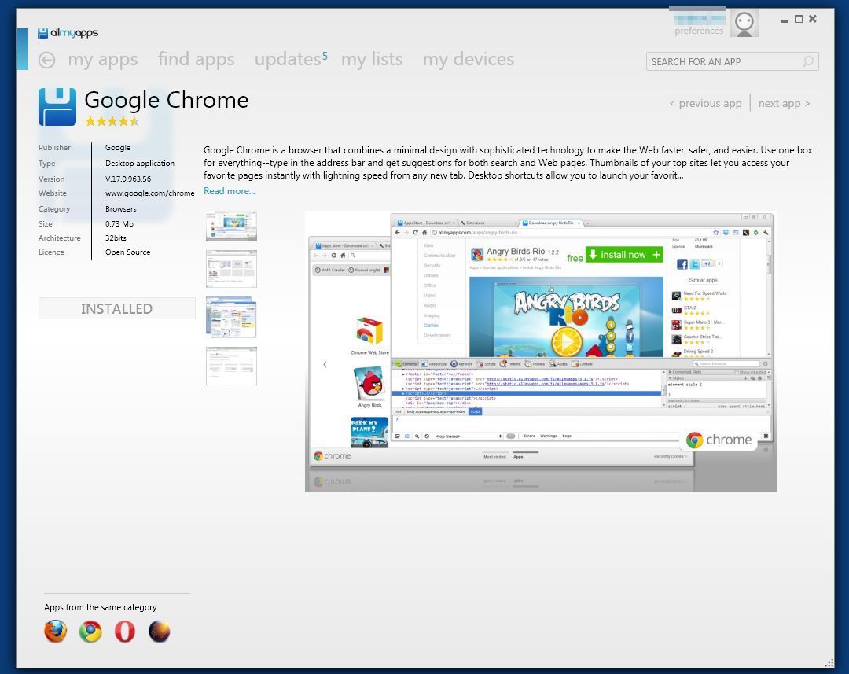The height and width of the screenshot is (674, 849).
Task: Open the my devices tab
Action: (x=469, y=59)
